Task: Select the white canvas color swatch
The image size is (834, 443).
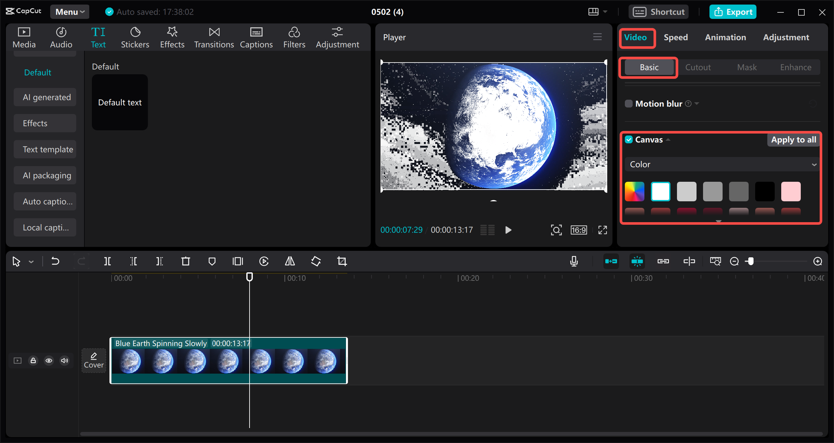Action: click(661, 191)
